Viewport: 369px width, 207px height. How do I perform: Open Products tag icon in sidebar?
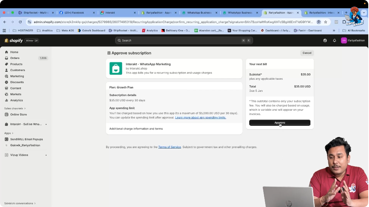[6, 64]
